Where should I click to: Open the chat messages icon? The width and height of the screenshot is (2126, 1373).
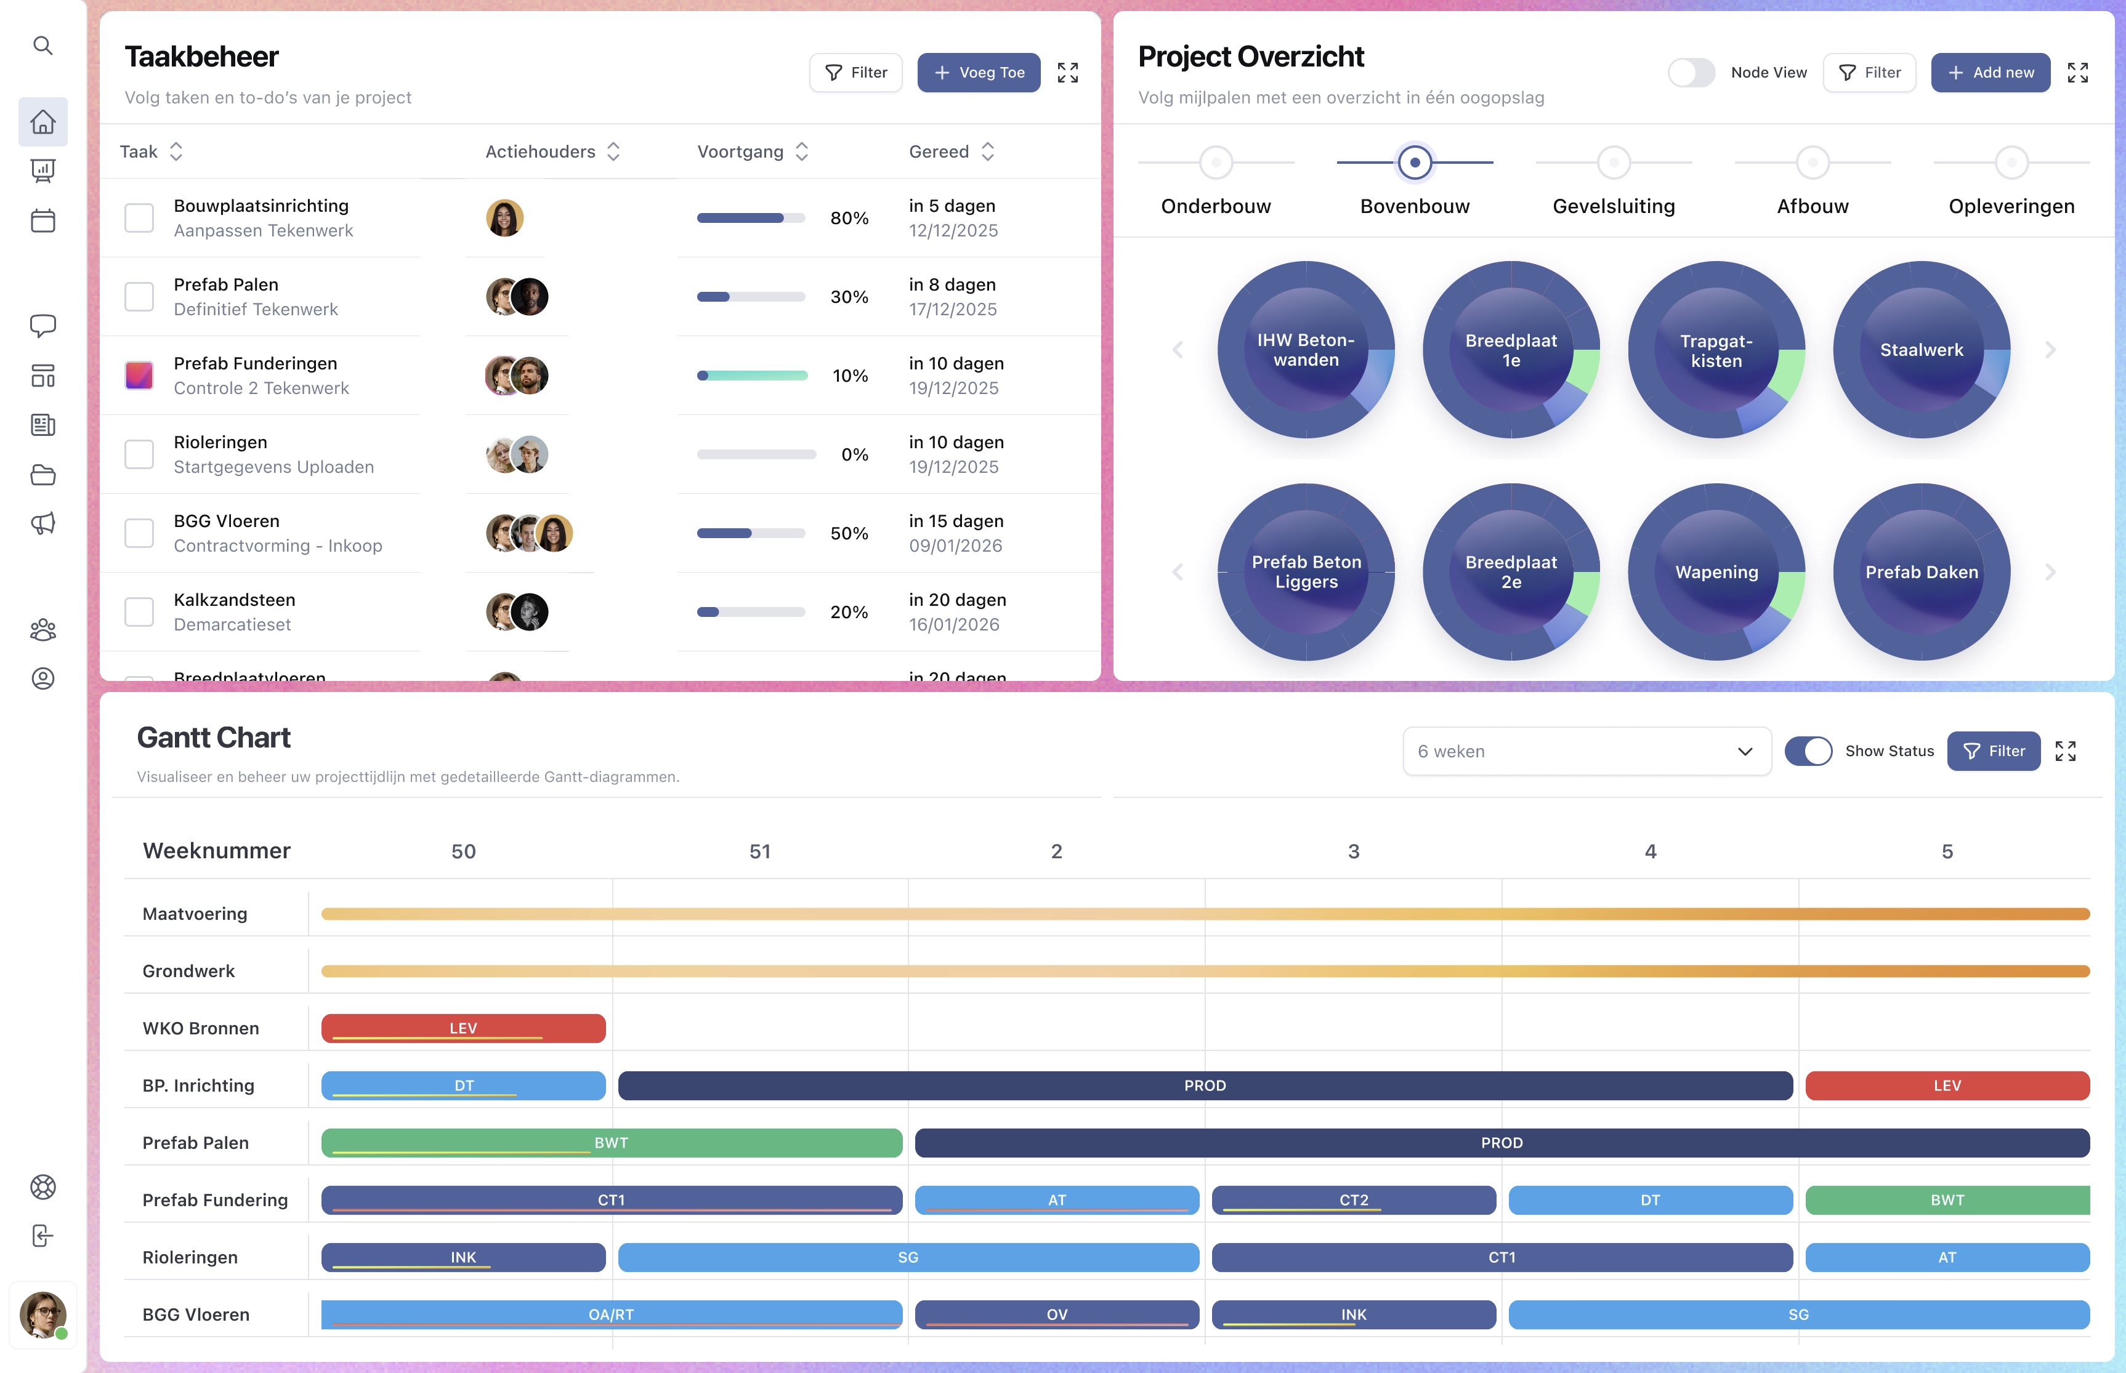click(43, 326)
